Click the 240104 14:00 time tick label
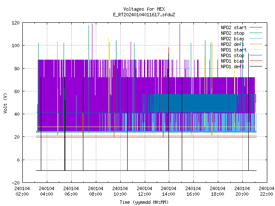275x206 pixels. 168,191
